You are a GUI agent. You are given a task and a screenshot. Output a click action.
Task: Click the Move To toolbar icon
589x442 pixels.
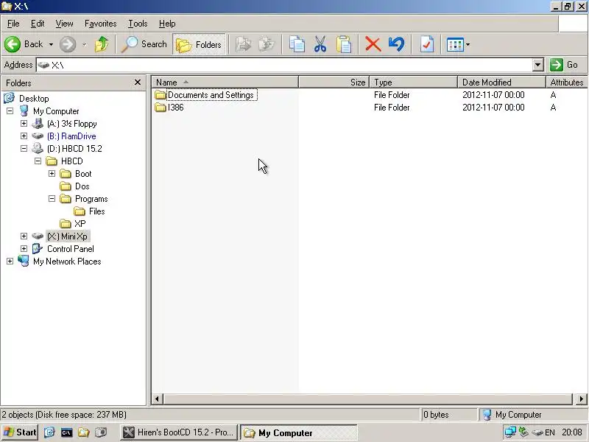click(244, 44)
